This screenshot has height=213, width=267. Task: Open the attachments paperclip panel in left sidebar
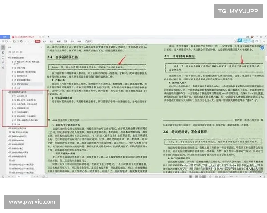pos(3,63)
